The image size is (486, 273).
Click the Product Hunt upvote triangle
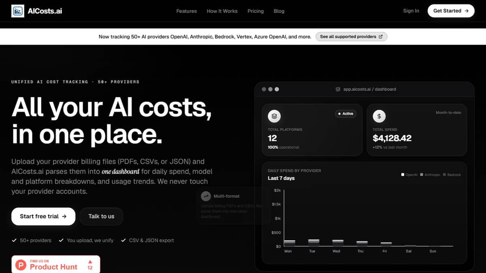tap(90, 261)
